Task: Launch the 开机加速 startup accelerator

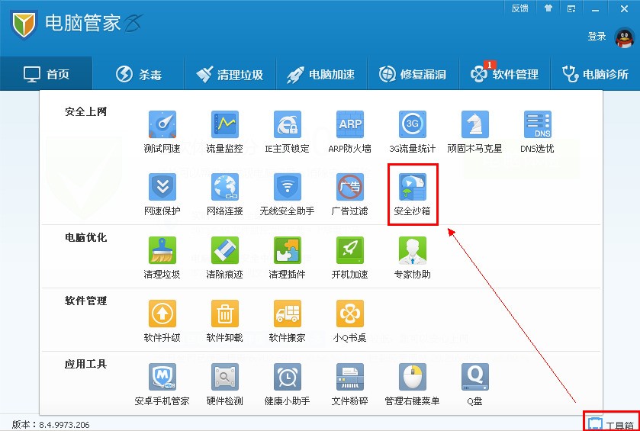Action: (x=350, y=258)
